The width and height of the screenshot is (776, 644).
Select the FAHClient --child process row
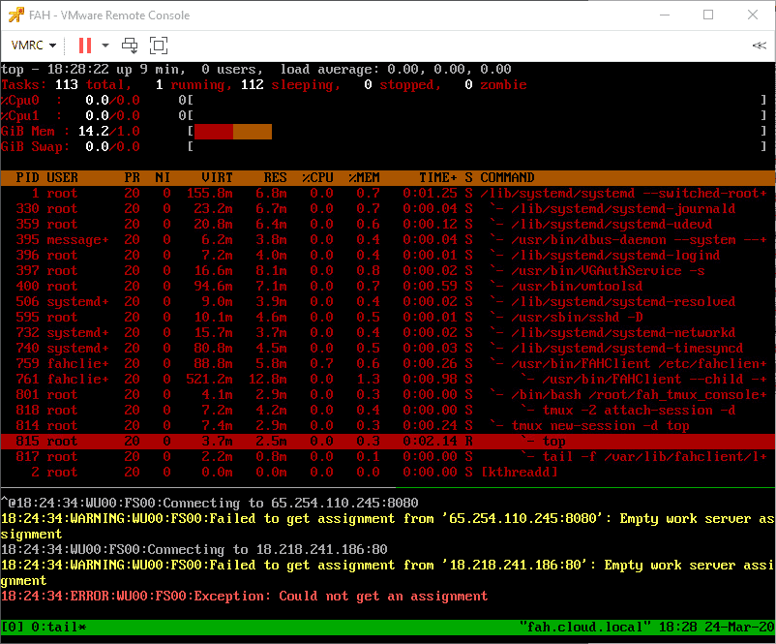(387, 379)
